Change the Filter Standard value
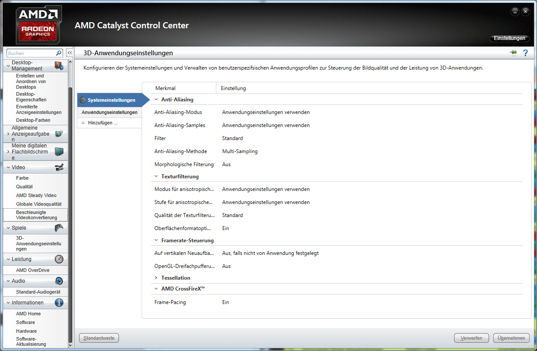 point(232,138)
